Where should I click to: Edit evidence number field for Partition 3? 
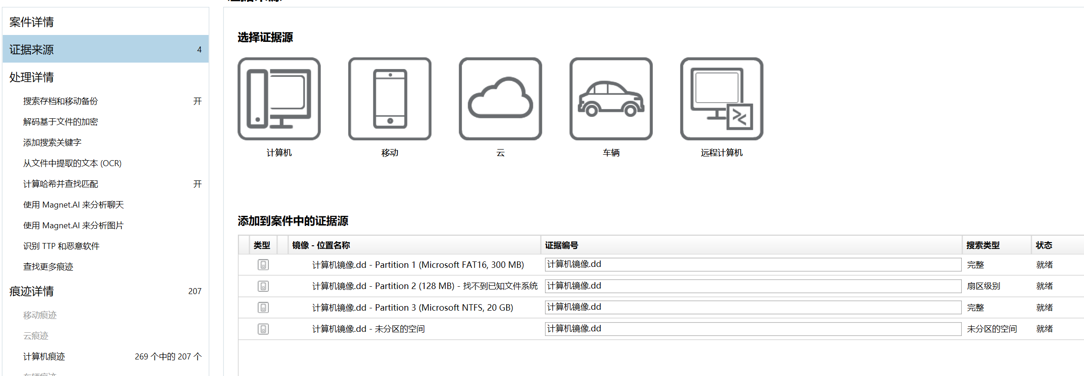pyautogui.click(x=753, y=307)
